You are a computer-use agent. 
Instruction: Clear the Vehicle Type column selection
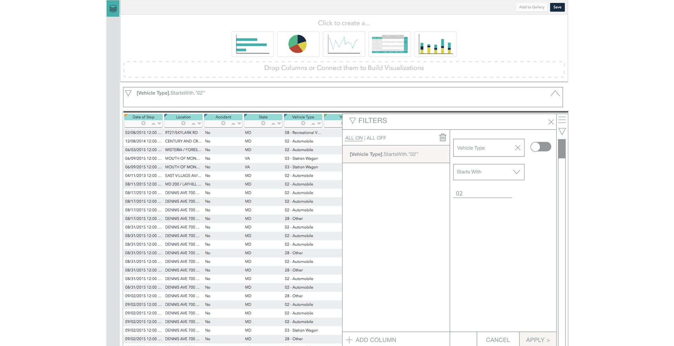click(x=518, y=148)
